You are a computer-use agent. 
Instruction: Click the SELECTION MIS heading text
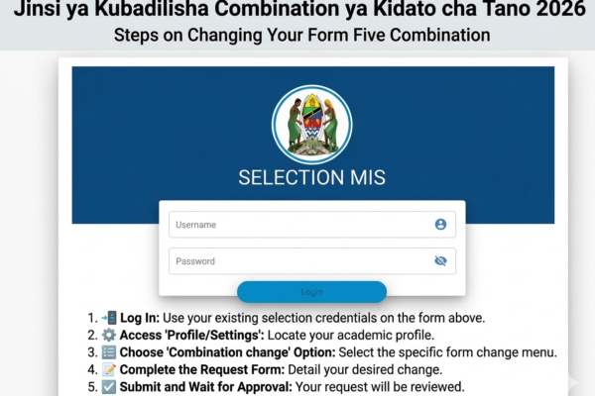click(x=311, y=179)
